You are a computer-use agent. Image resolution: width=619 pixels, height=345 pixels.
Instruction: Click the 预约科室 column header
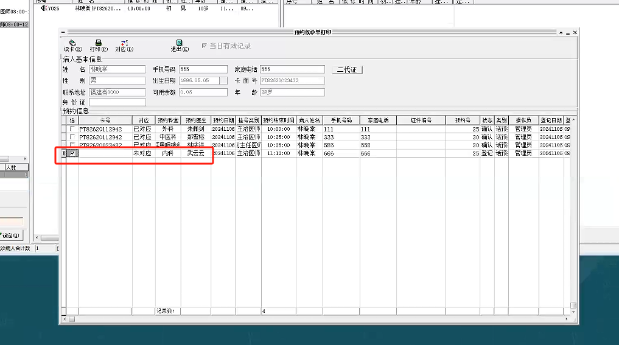[168, 120]
